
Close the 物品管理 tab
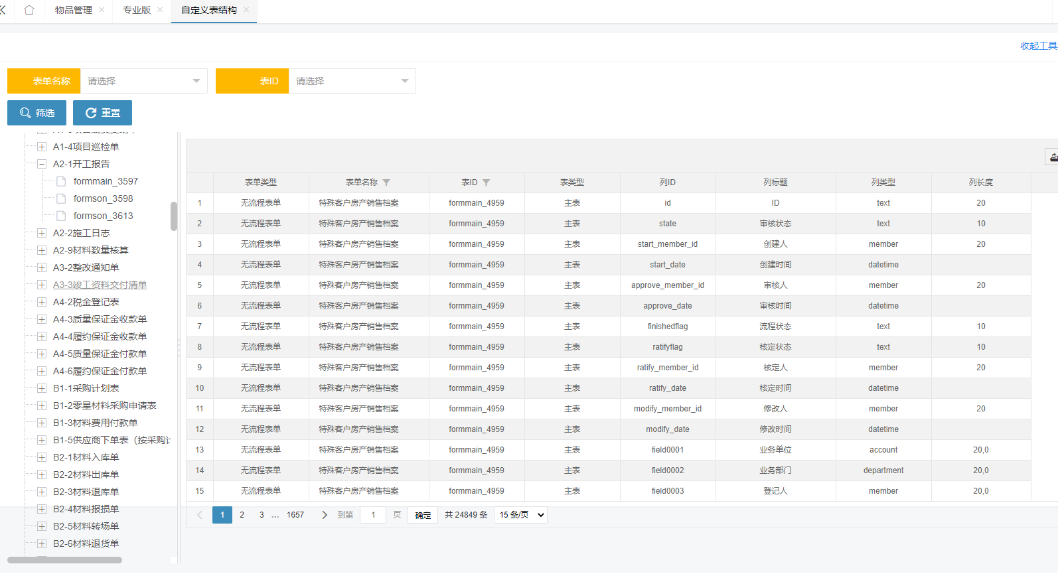click(x=102, y=10)
